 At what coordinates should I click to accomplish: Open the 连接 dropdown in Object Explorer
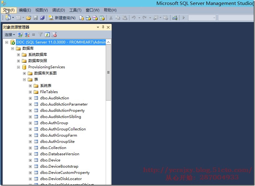pos(10,34)
